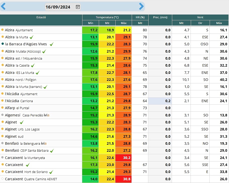Select highlighted precipitation value 0,2
Screen dimensions: 229x183
click(160, 101)
